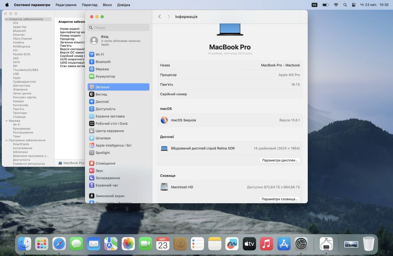Image resolution: width=393 pixels, height=256 pixels.
Task: Click Параметри дисплея button
Action: point(280,160)
